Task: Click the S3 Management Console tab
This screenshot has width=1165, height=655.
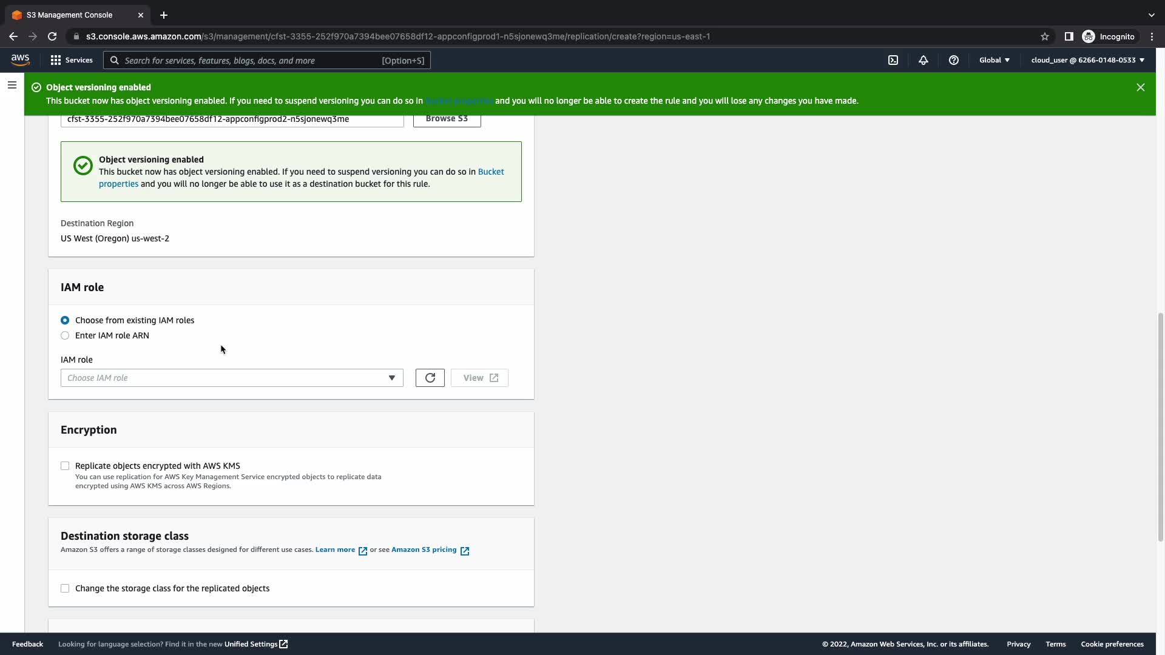Action: [x=70, y=15]
